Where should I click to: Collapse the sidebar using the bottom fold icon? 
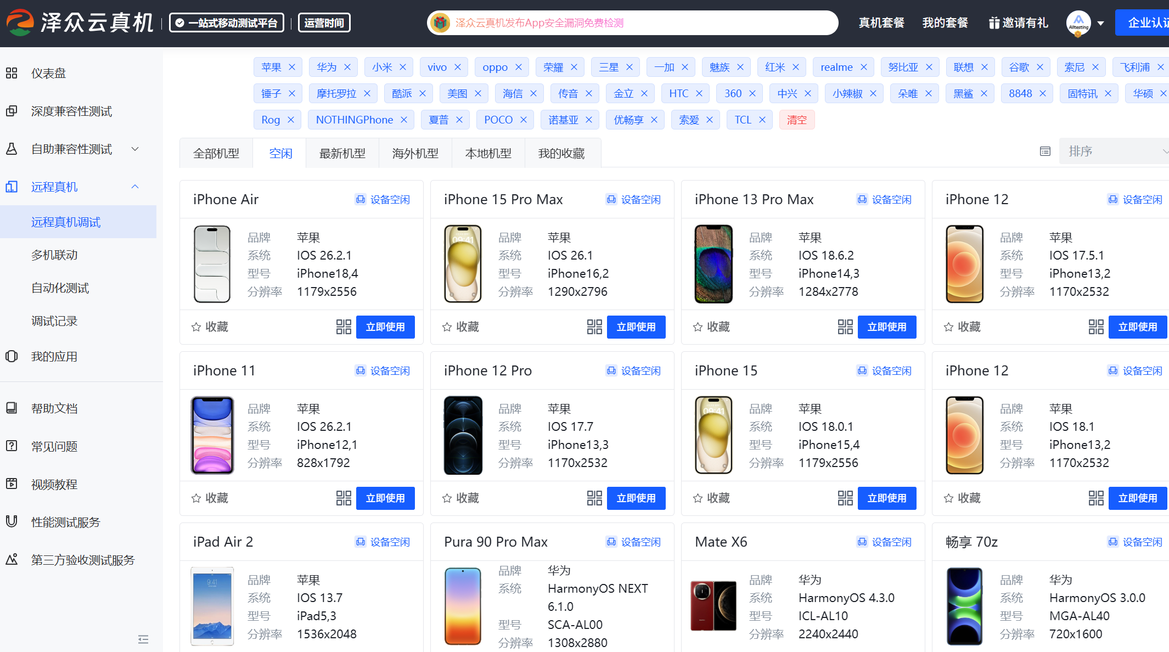click(x=143, y=639)
